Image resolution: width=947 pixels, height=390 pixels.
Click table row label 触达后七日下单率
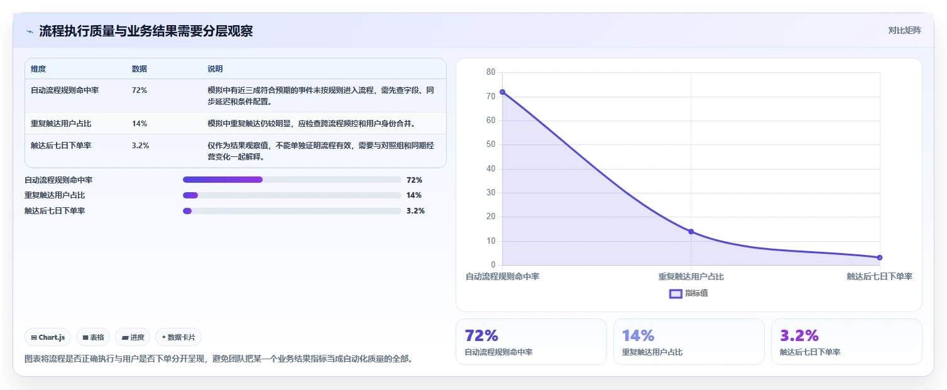(61, 146)
